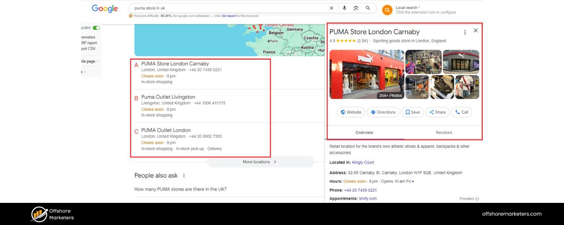564x225 pixels.
Task: Click the magnifier icon to run the search
Action: [368, 8]
